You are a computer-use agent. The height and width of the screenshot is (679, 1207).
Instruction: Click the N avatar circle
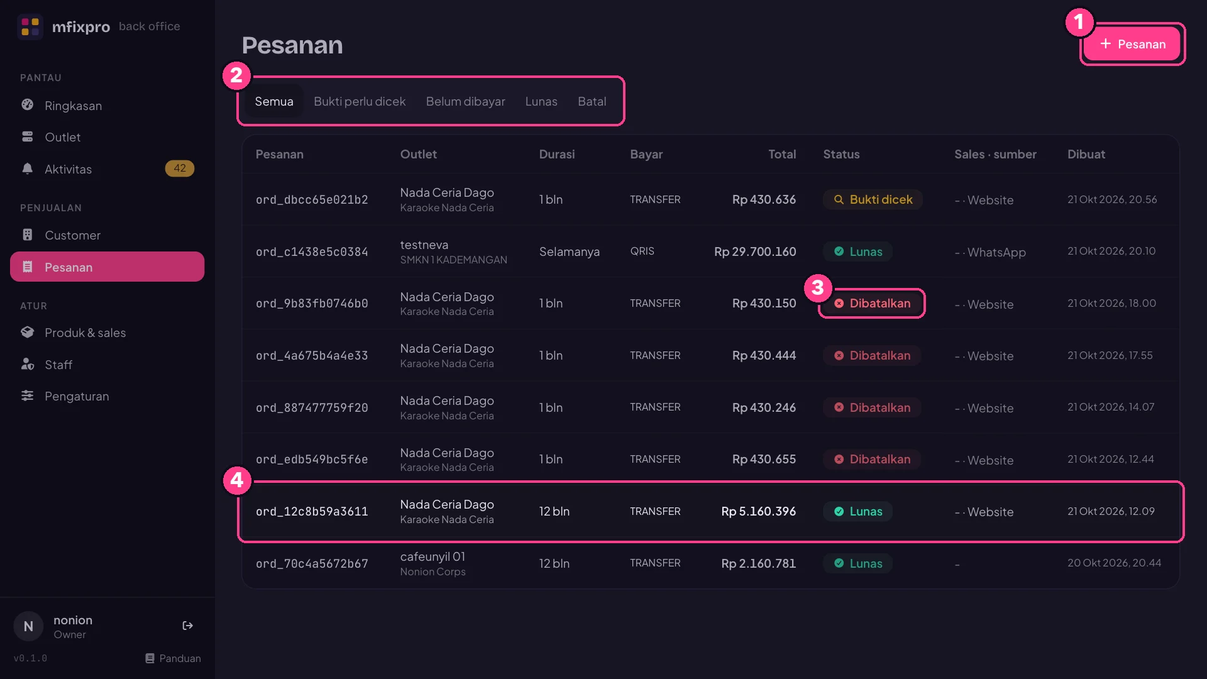pyautogui.click(x=28, y=626)
